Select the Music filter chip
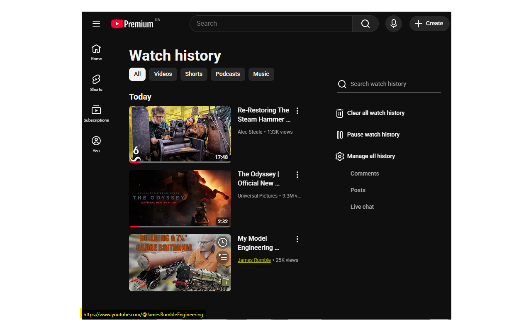 [261, 74]
